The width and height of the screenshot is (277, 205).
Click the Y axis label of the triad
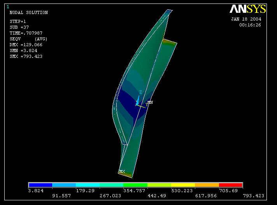(x=147, y=105)
